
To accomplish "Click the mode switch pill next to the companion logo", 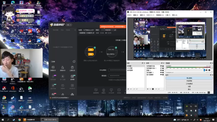I will click(x=69, y=25).
